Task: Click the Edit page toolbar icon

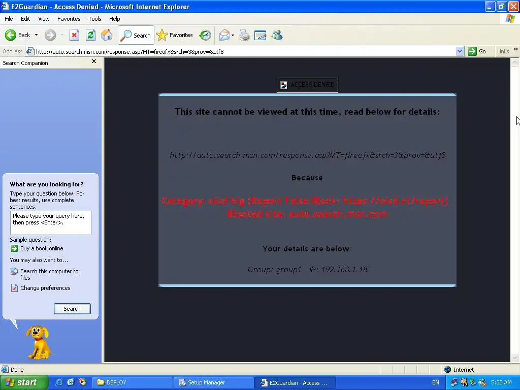Action: point(261,35)
